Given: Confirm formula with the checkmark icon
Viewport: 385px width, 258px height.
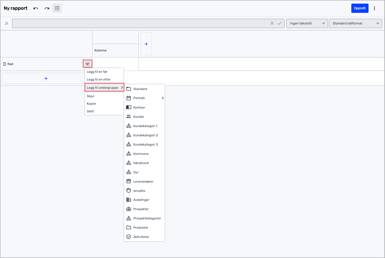Looking at the screenshot, I should coord(280,23).
